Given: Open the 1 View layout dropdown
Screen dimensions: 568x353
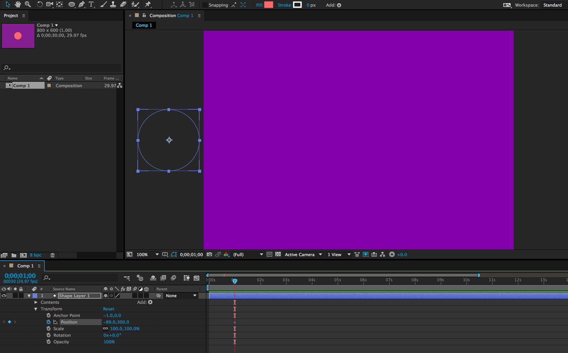Looking at the screenshot, I should (339, 255).
